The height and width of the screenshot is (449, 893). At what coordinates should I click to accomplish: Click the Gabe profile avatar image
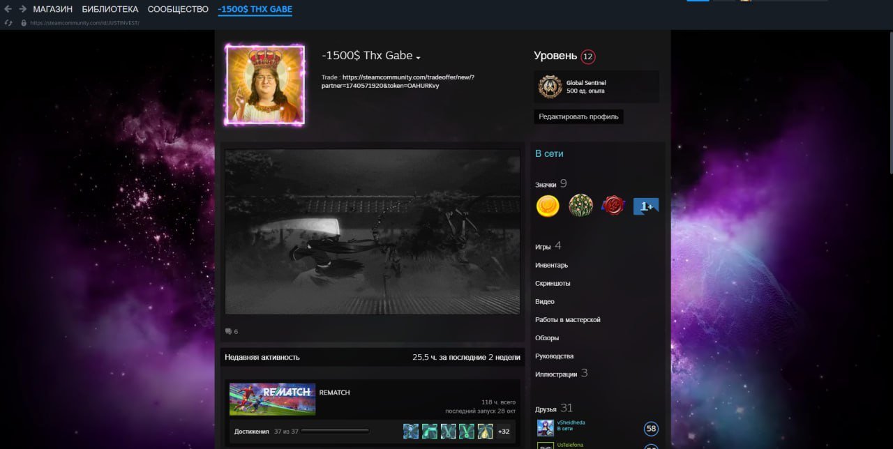(x=264, y=86)
